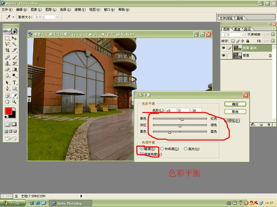Screen dimensions: 277x207
Task: Open the 文件 (File) menu
Action: pyautogui.click(x=7, y=10)
